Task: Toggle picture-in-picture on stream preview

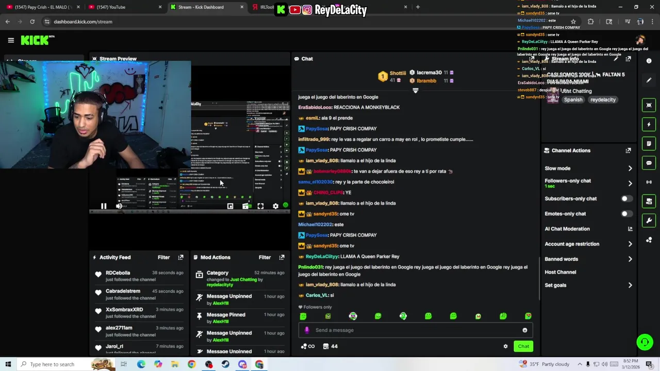Action: (230, 206)
